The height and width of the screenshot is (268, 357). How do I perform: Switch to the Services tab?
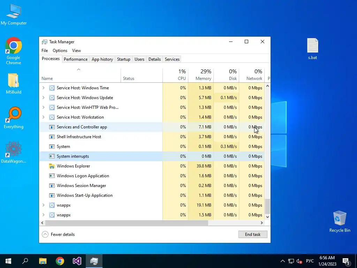172,59
